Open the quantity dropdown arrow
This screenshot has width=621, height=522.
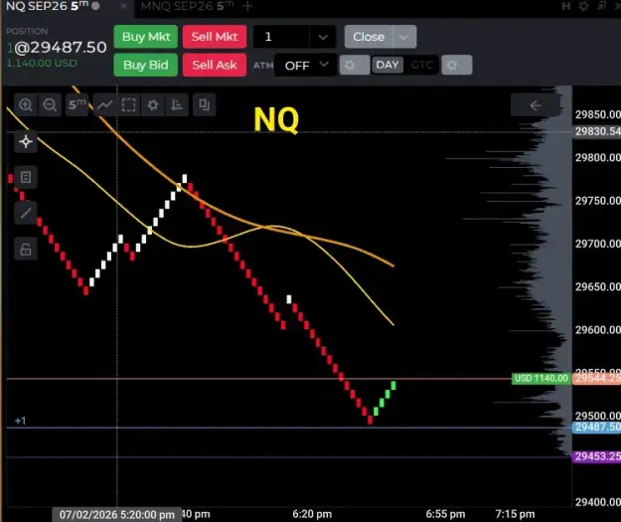(x=323, y=37)
